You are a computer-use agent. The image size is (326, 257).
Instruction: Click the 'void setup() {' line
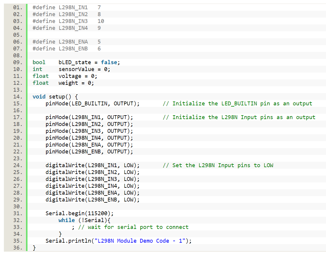(55, 97)
